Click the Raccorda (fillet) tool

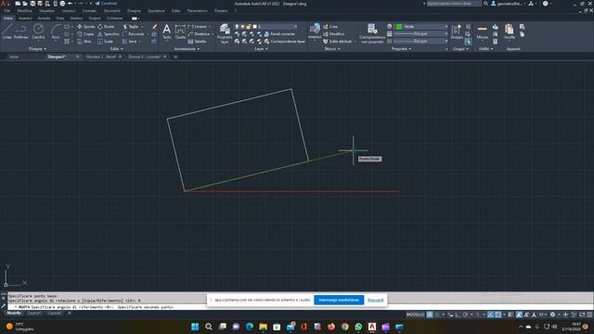coord(134,34)
